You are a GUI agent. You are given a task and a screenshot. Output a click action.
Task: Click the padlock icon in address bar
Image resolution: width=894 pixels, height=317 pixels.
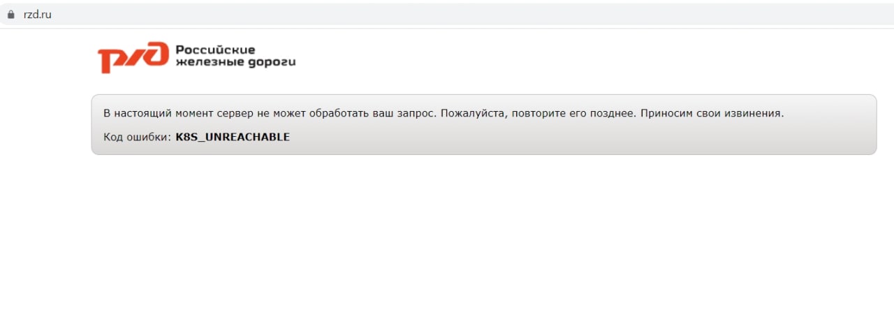pyautogui.click(x=10, y=15)
